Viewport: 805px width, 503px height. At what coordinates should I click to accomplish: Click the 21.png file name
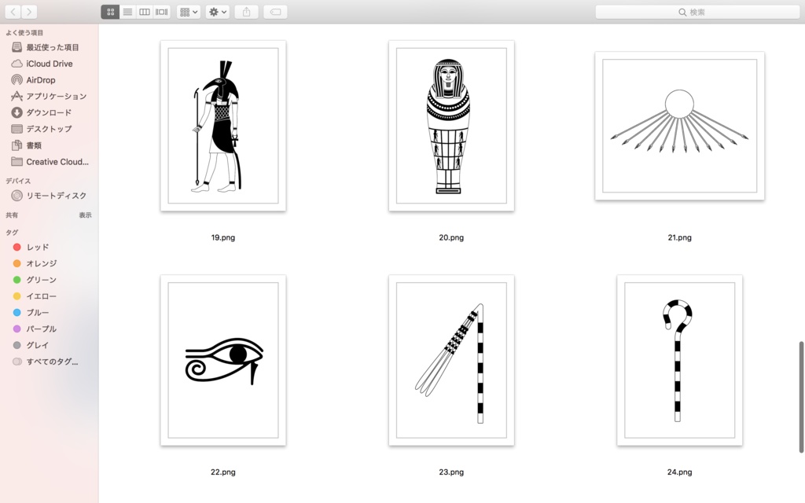[x=680, y=237]
